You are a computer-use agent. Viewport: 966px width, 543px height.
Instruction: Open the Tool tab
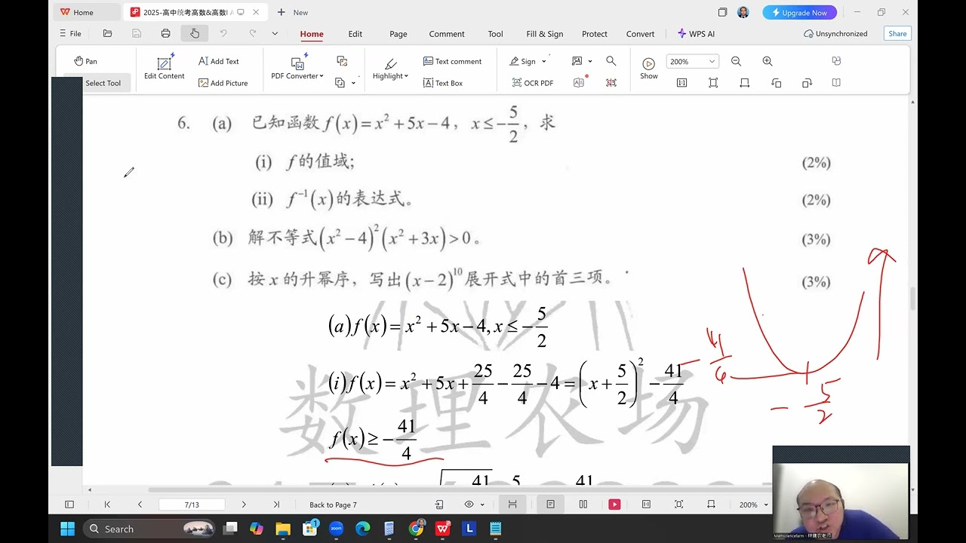496,33
